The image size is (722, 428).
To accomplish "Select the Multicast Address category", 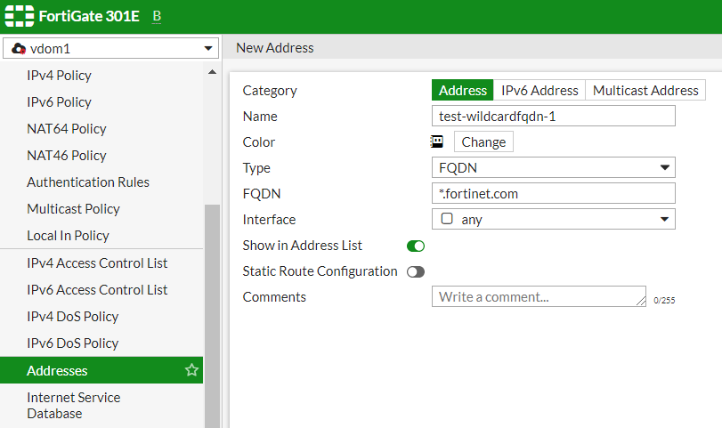I will pyautogui.click(x=645, y=90).
